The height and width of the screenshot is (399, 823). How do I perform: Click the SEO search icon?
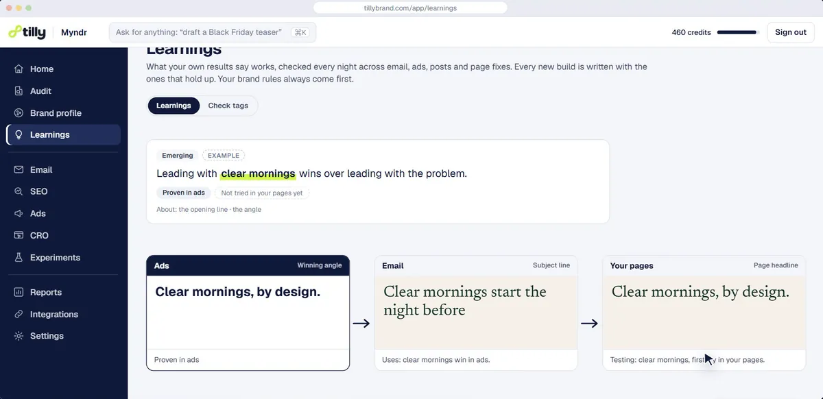click(x=19, y=192)
